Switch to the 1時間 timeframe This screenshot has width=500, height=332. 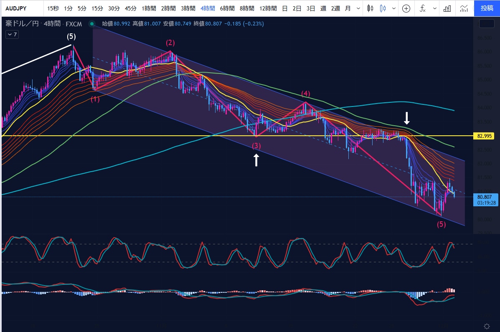click(149, 8)
